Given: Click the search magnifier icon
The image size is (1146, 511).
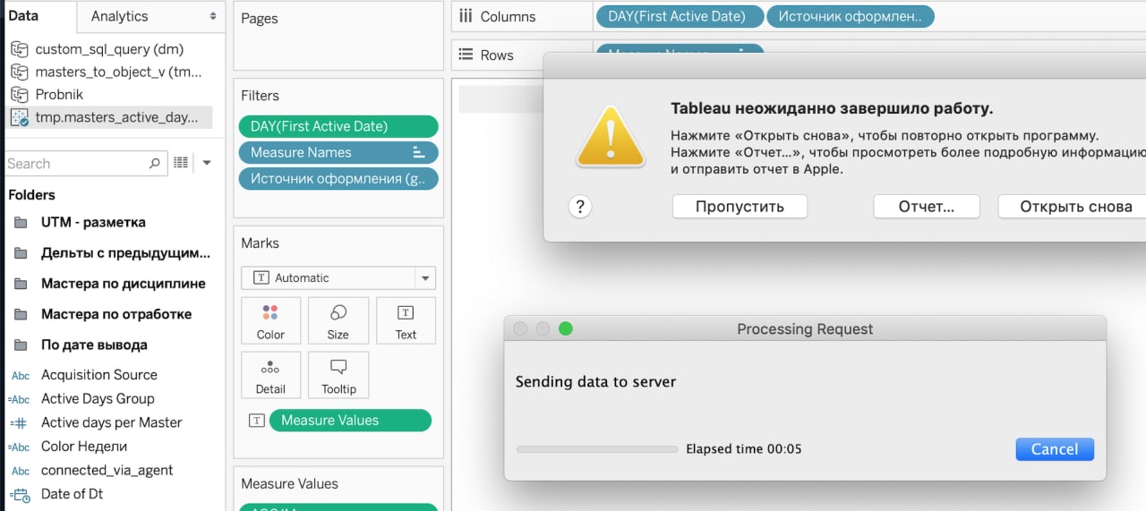Looking at the screenshot, I should coord(154,163).
